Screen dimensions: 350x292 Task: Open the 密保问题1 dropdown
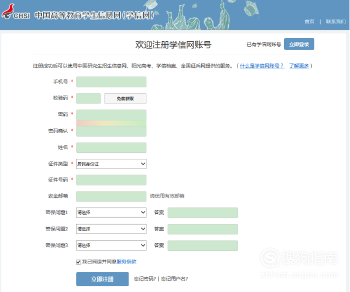click(111, 213)
